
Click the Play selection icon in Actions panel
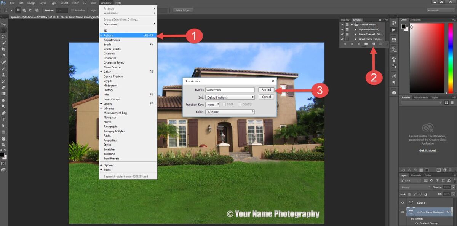click(x=359, y=44)
